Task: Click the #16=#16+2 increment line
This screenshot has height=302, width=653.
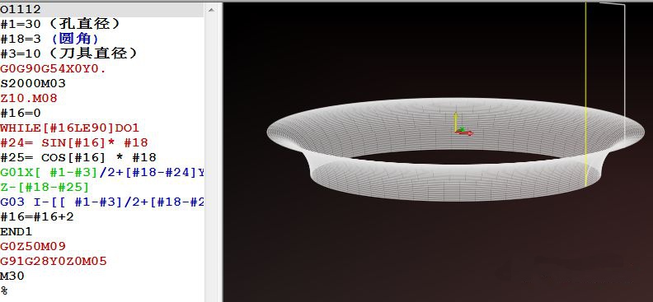Action: coord(37,217)
